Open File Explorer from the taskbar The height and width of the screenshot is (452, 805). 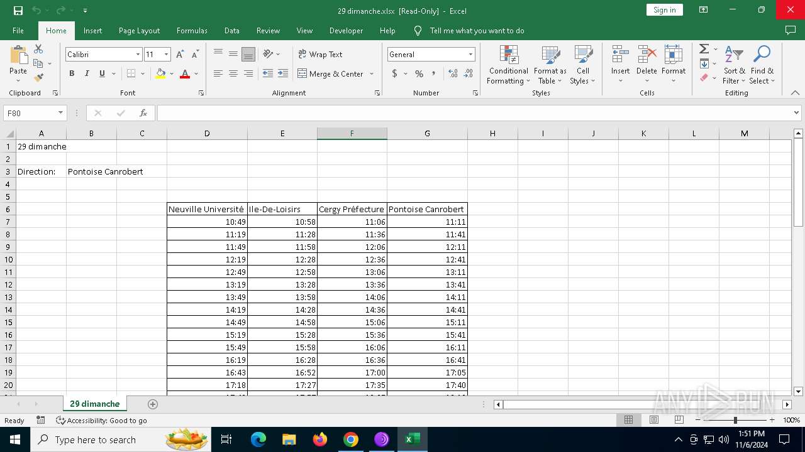click(x=289, y=439)
